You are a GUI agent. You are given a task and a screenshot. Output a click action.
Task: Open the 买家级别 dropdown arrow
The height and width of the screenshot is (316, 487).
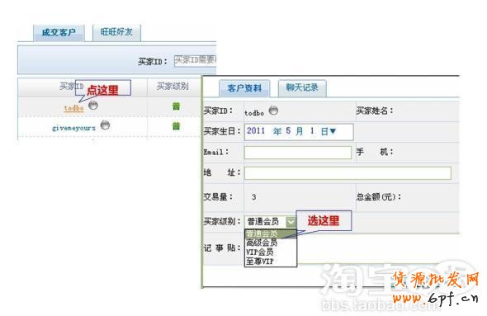tap(291, 222)
